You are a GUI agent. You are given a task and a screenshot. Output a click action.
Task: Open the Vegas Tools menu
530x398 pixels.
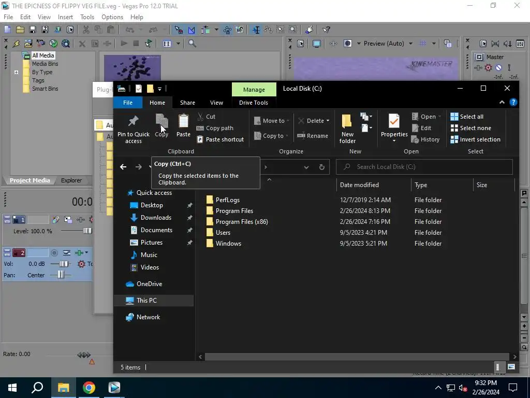click(87, 17)
